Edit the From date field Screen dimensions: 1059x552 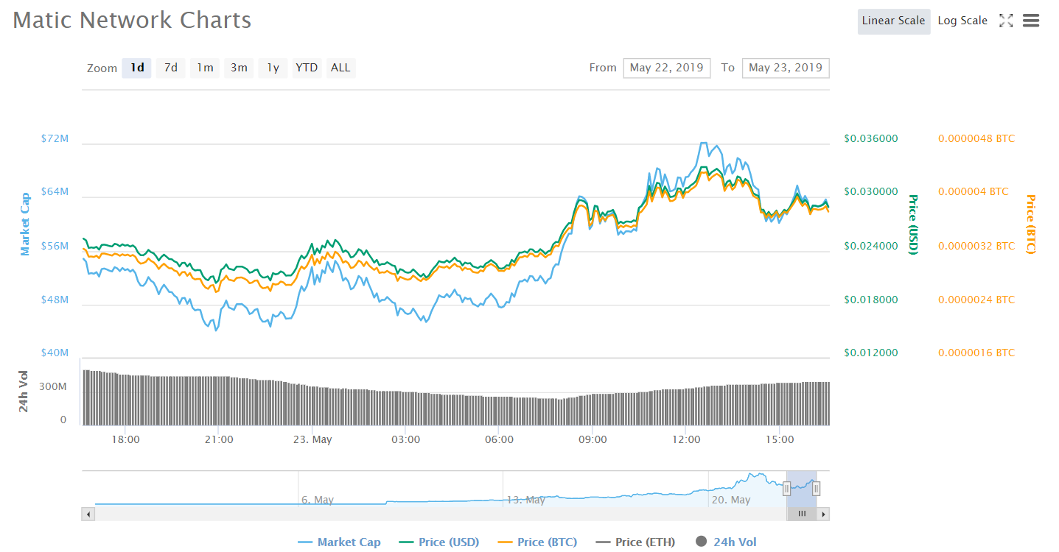667,68
